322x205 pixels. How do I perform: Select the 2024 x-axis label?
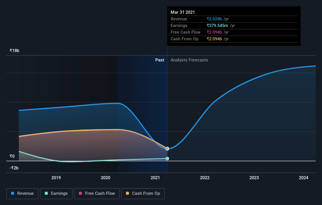click(304, 178)
